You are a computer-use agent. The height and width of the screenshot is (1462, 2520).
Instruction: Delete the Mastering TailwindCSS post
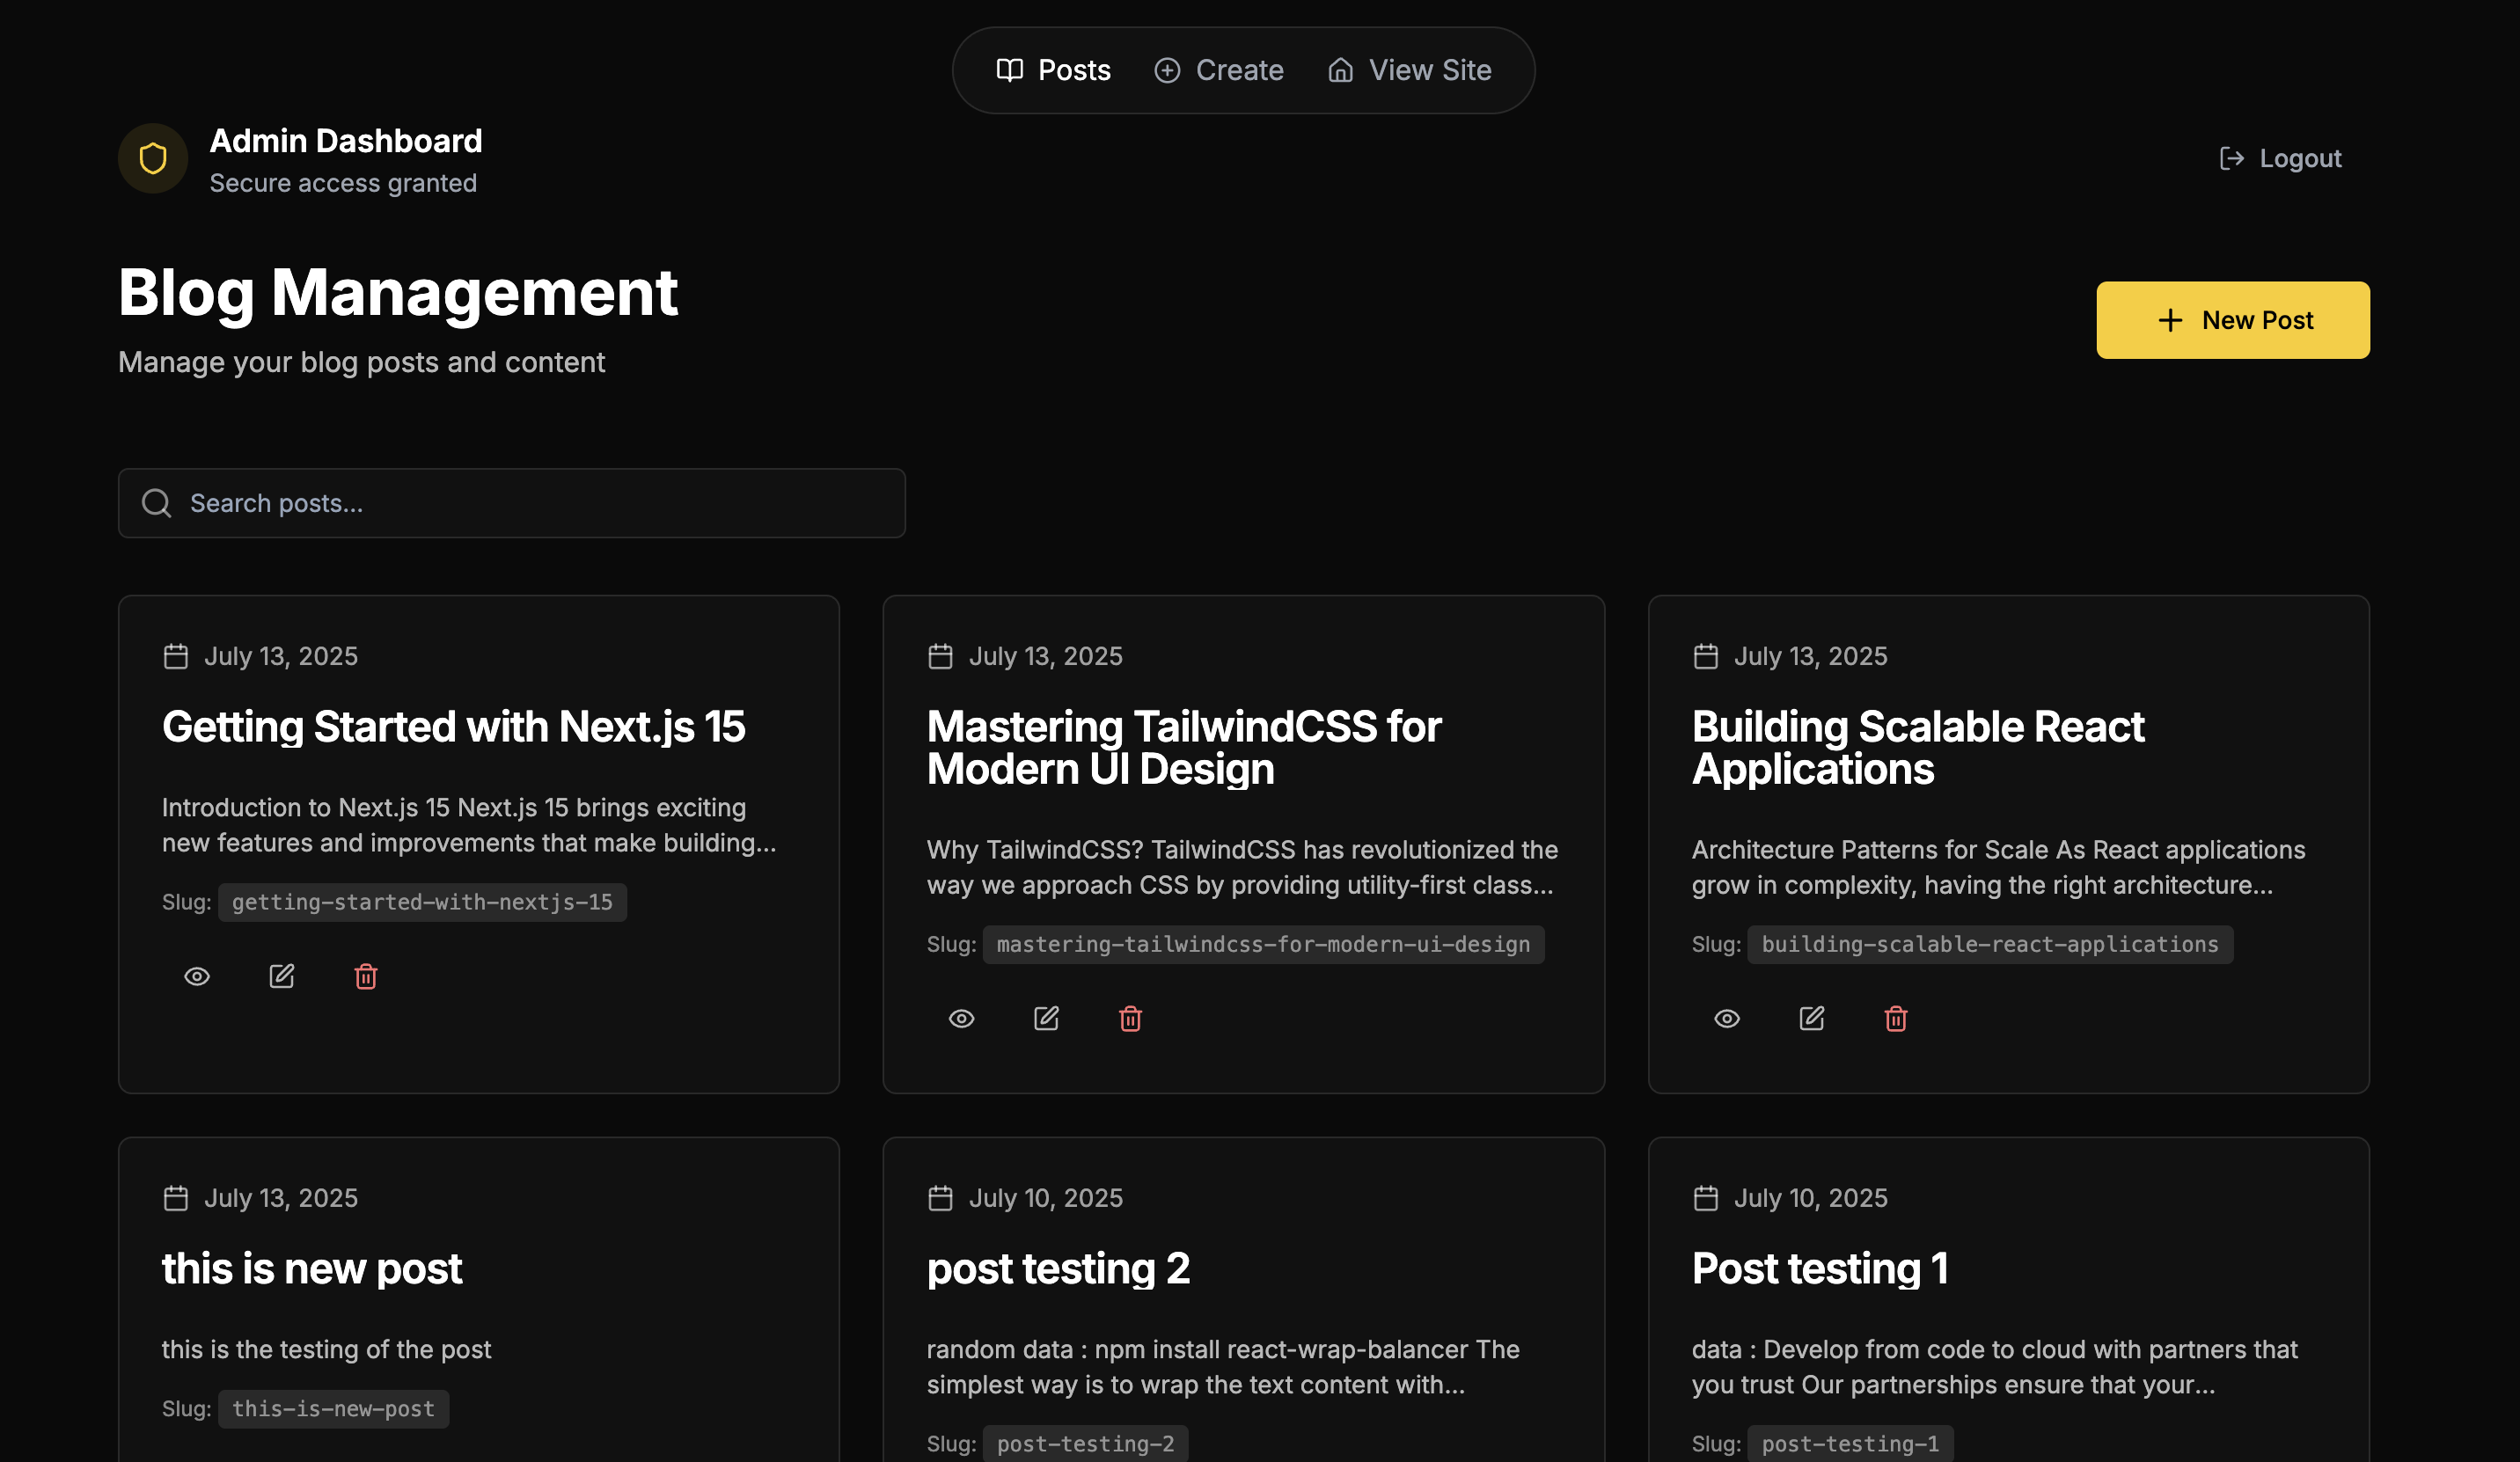pyautogui.click(x=1130, y=1018)
